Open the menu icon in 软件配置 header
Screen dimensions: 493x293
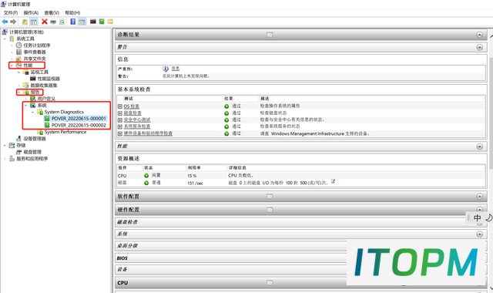tap(270, 197)
